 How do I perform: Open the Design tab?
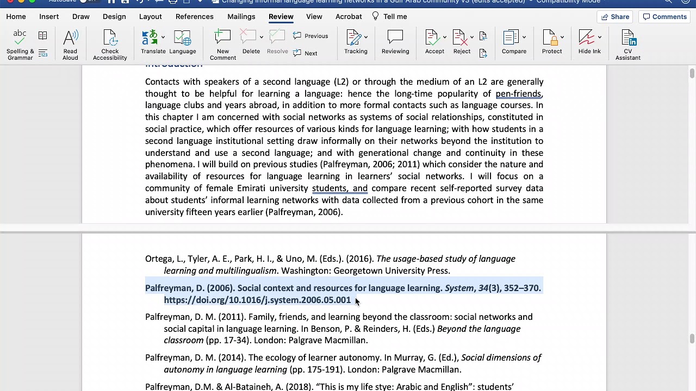point(114,16)
